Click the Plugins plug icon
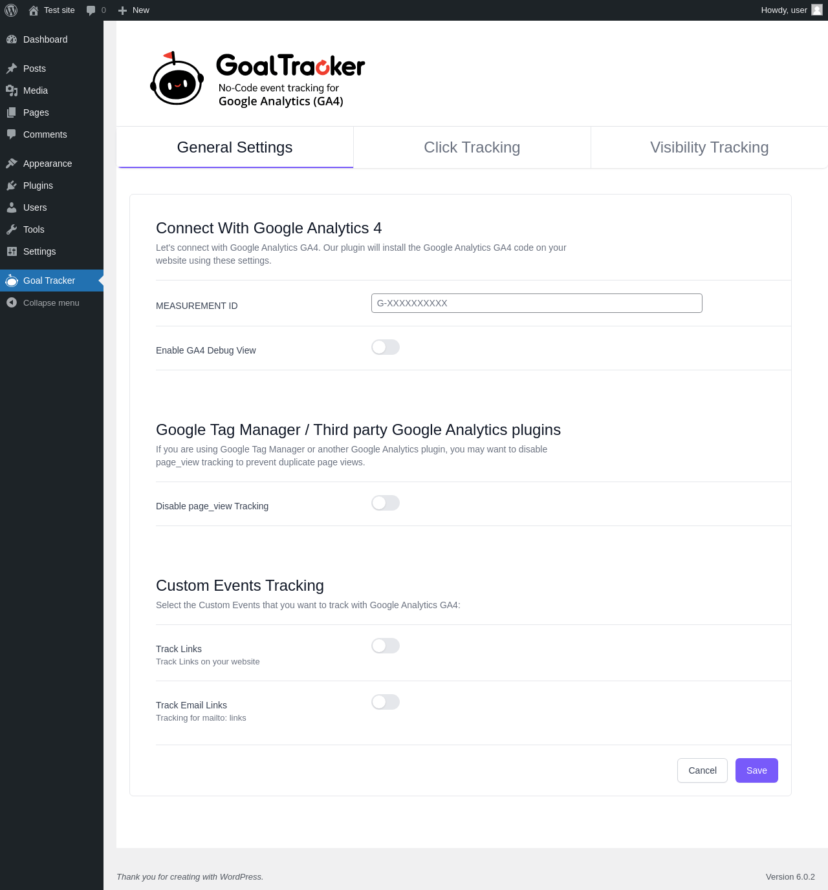The image size is (828, 890). 12,185
